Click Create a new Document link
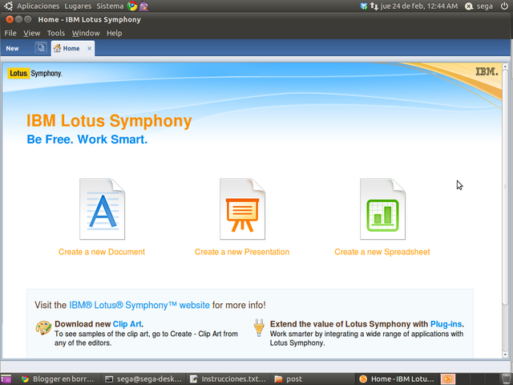Viewport: 513px width, 385px height. coord(102,252)
